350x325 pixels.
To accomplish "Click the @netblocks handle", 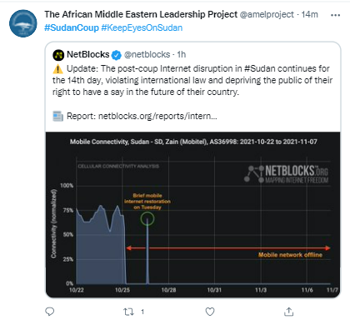I will coord(147,54).
